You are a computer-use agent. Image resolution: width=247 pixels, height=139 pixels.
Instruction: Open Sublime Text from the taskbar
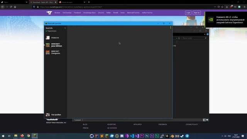102,136
